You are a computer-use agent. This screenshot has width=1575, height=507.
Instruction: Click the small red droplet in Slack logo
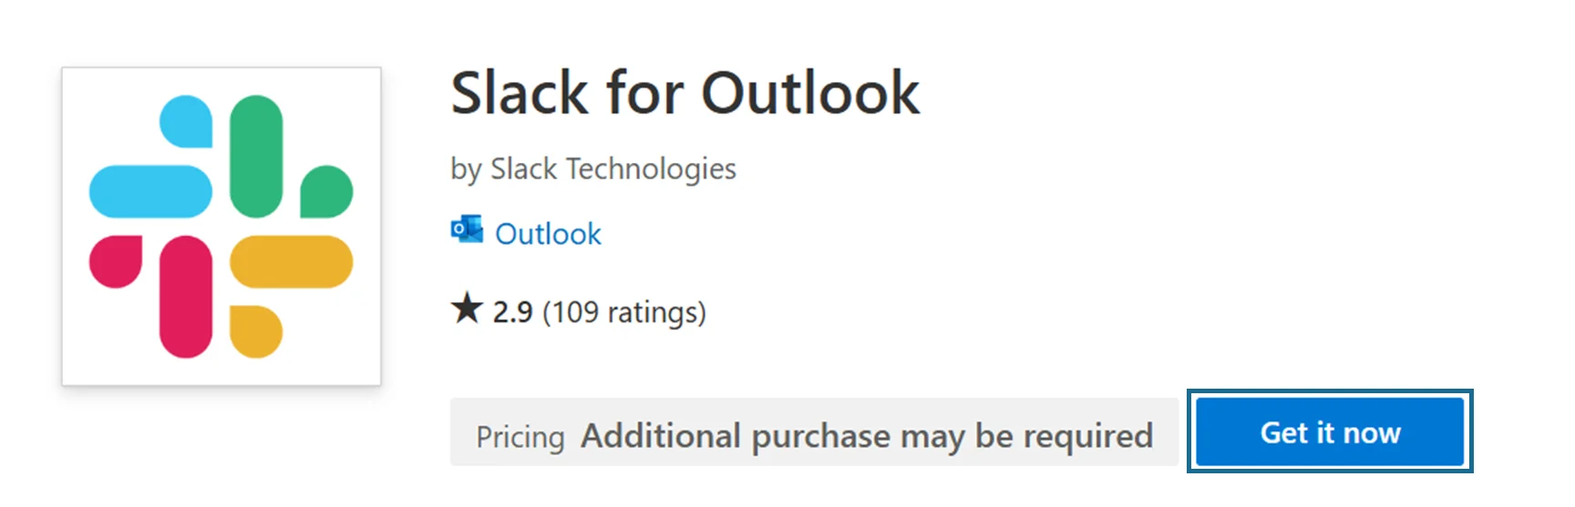pos(116,261)
